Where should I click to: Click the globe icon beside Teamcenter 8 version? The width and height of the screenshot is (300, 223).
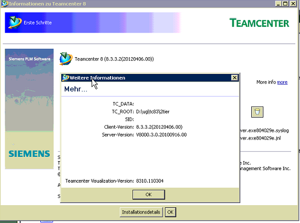tap(66, 59)
